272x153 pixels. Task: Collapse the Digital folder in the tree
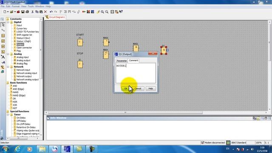point(8,22)
